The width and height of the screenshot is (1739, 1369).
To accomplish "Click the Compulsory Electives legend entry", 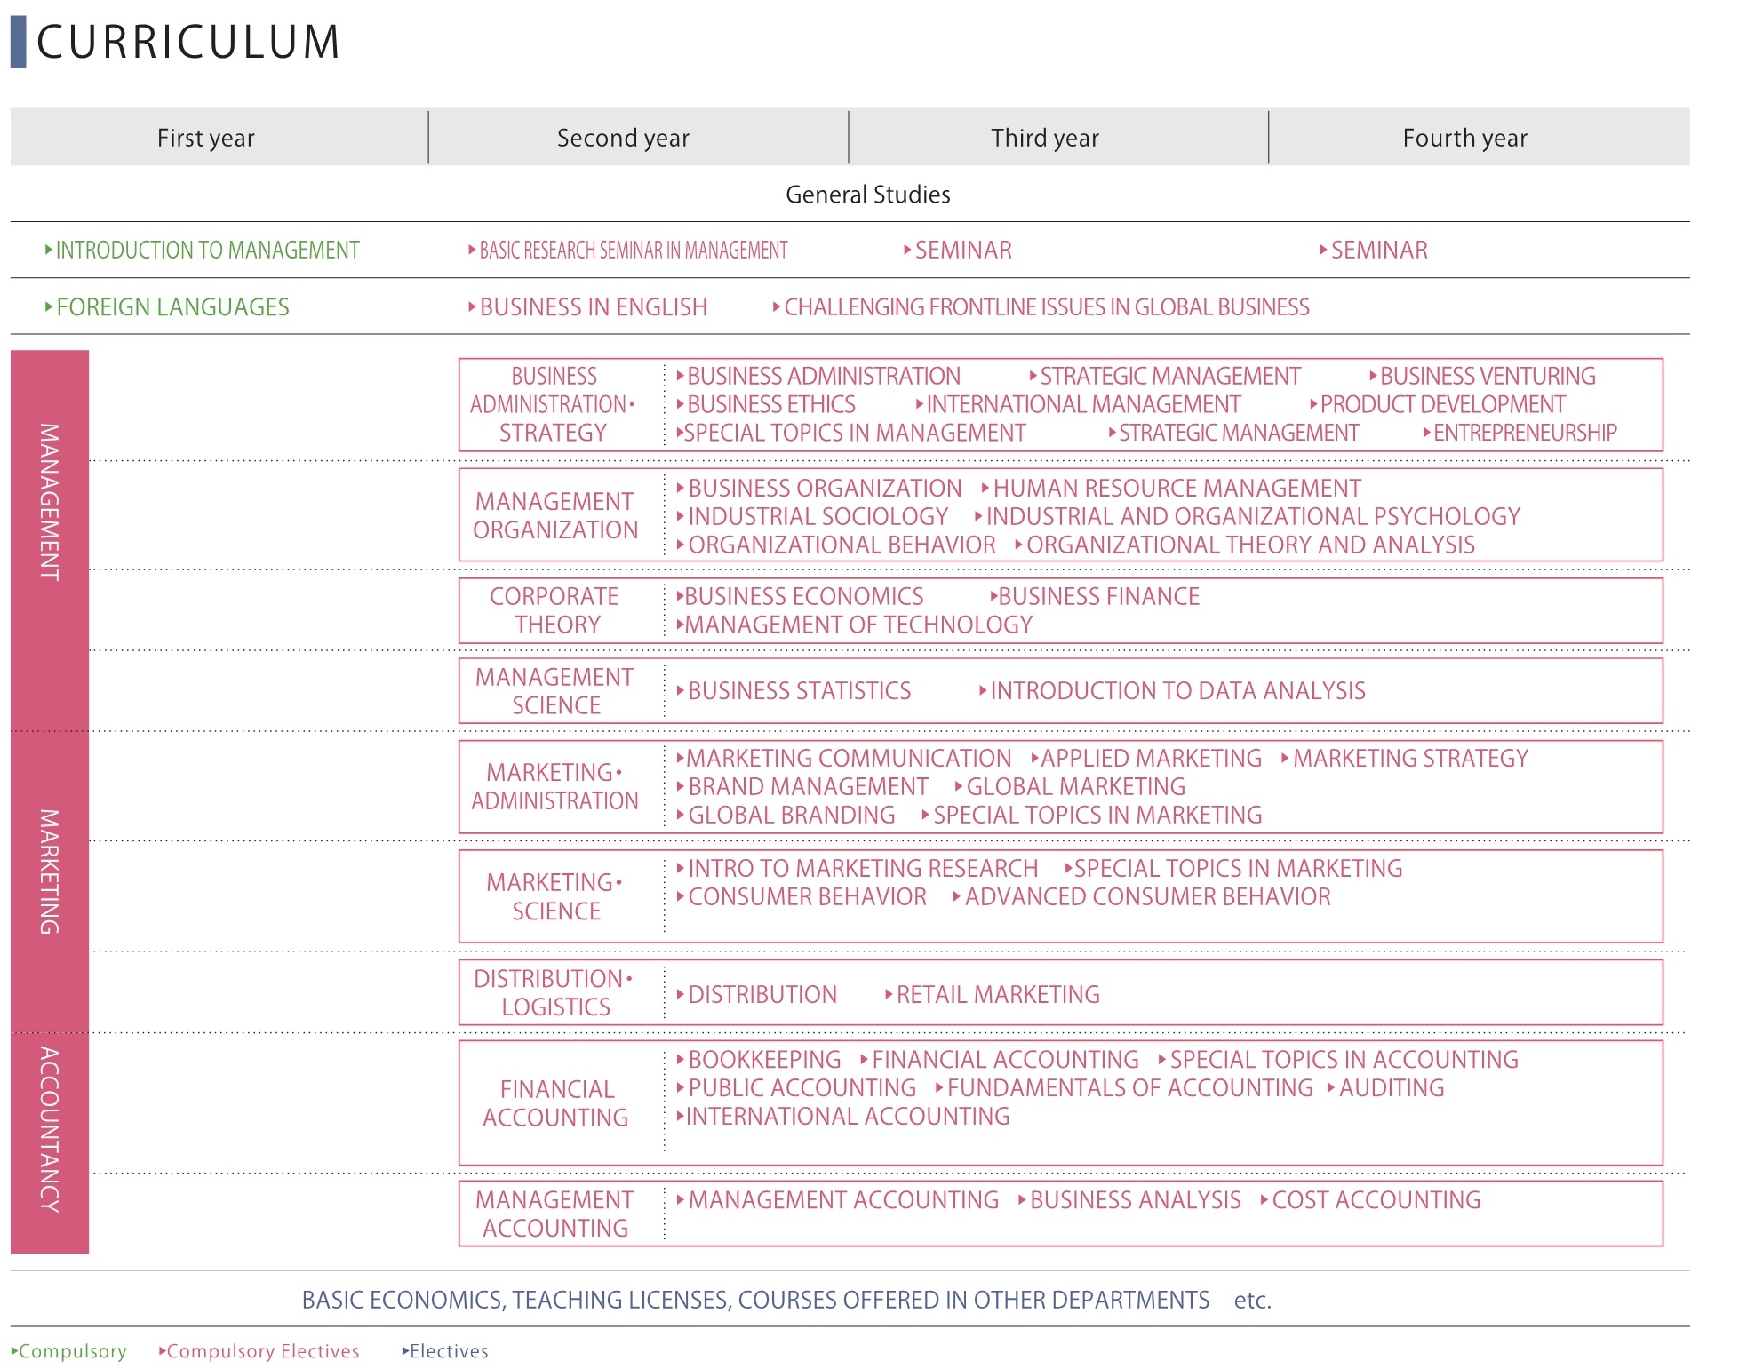I will click(262, 1351).
